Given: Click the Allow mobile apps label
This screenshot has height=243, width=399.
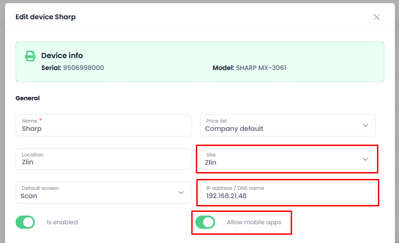Looking at the screenshot, I should [254, 222].
